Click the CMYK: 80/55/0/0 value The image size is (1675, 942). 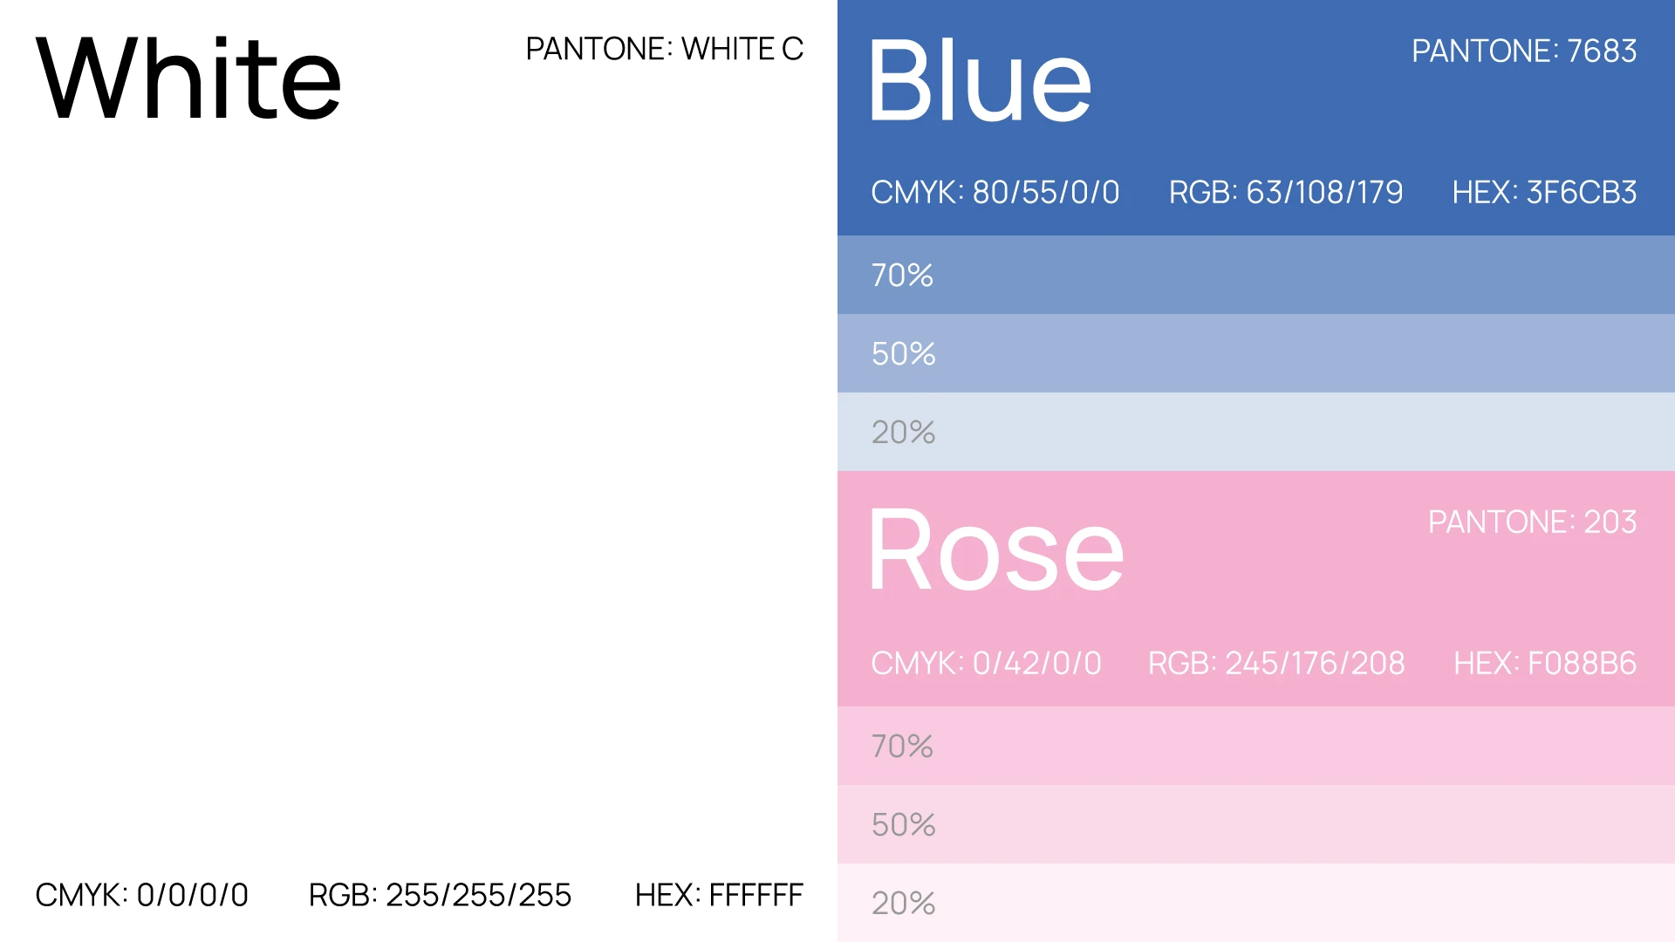tap(995, 193)
